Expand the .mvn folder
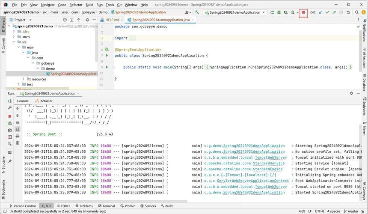The width and height of the screenshot is (368, 214). [x=14, y=37]
